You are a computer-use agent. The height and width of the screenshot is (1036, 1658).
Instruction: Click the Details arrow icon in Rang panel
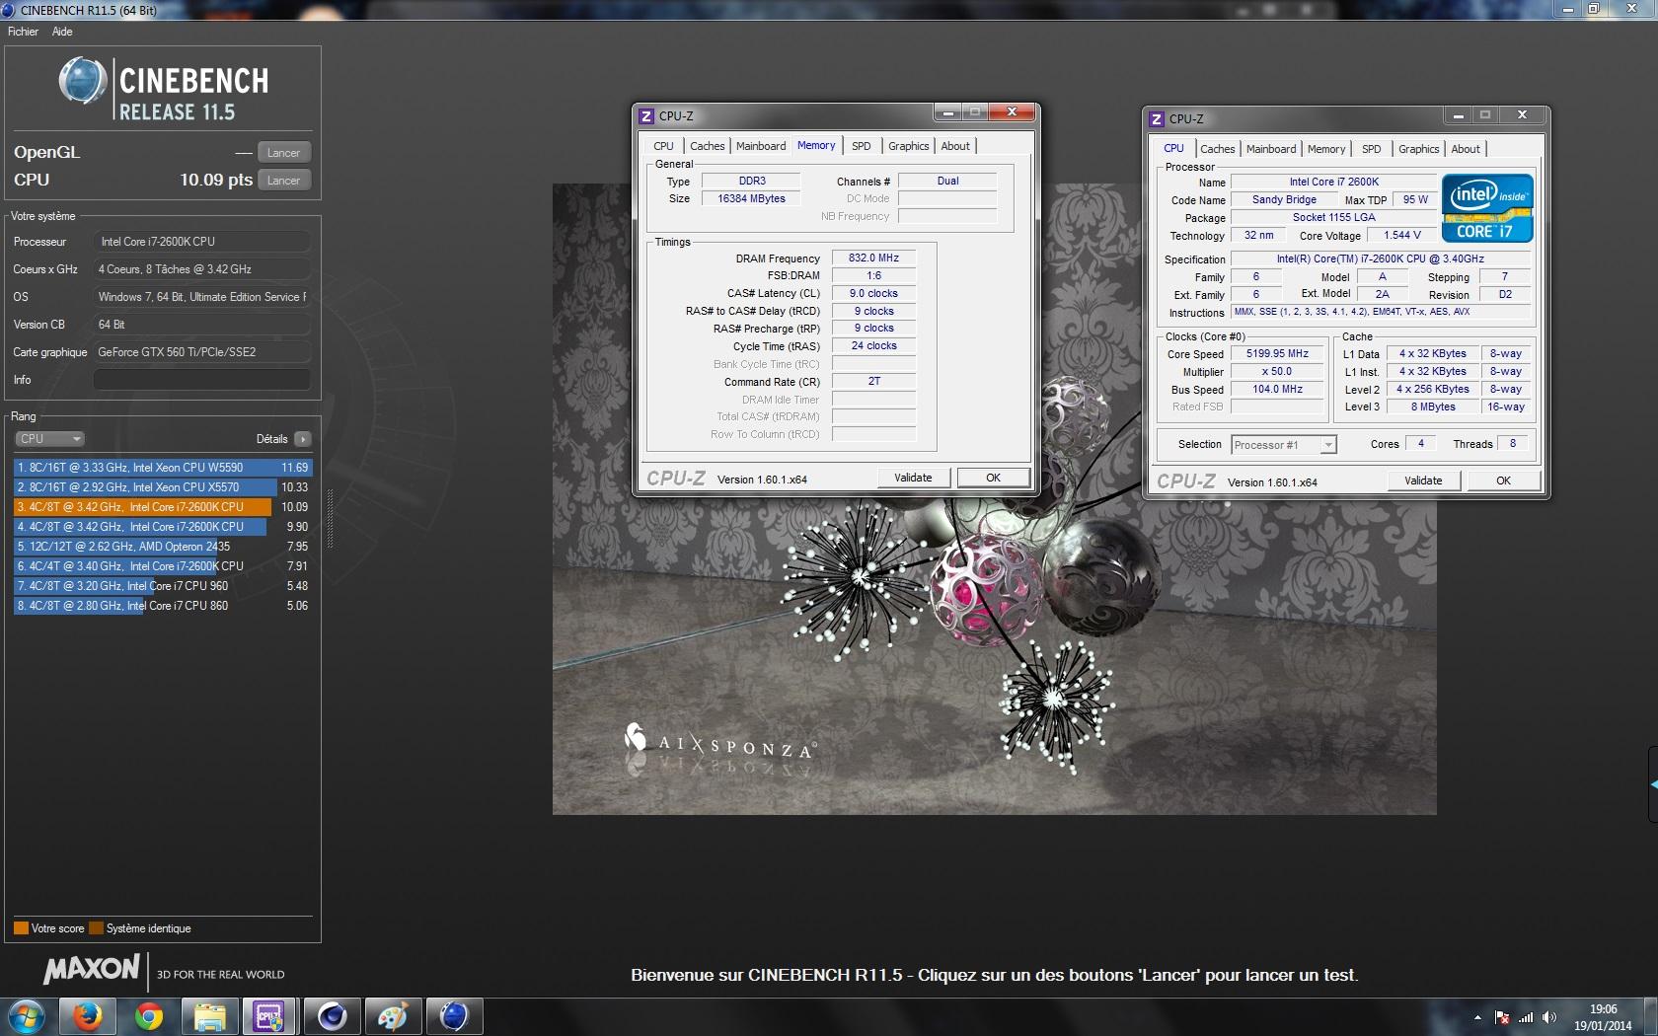302,439
